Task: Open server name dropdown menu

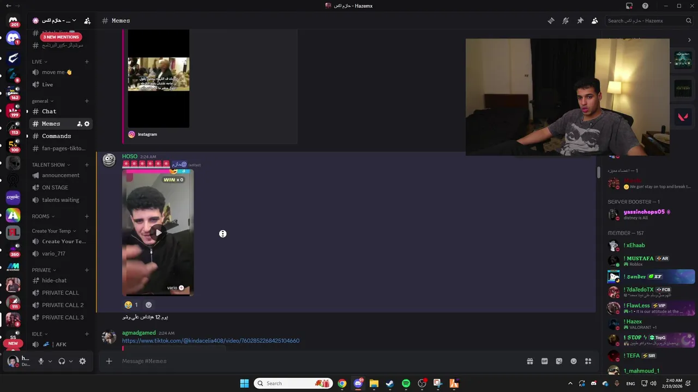Action: click(55, 21)
